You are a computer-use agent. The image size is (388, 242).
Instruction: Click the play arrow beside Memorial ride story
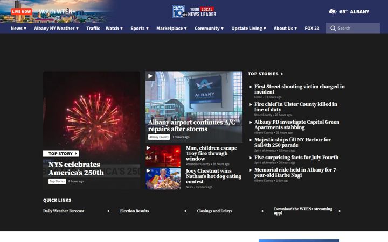(x=251, y=170)
